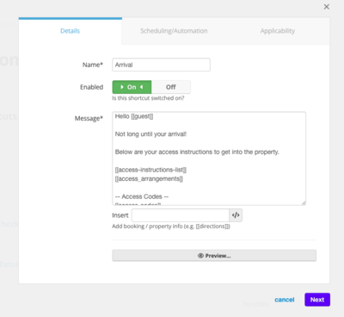
Task: Edit the Name field containing Arrival
Action: pyautogui.click(x=161, y=65)
